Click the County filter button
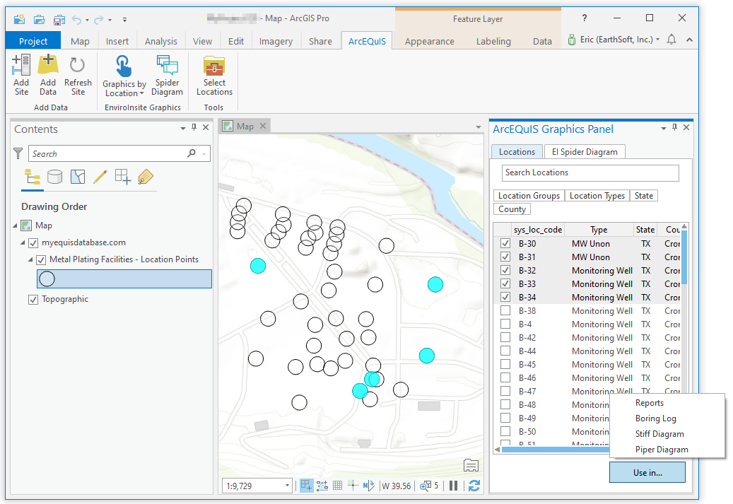This screenshot has height=504, width=733. [x=512, y=209]
